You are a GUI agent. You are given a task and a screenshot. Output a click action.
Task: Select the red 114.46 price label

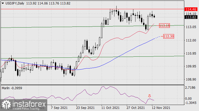[191, 9]
